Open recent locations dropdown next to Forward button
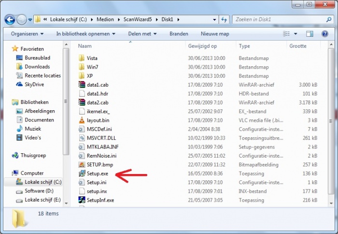 click(x=30, y=20)
